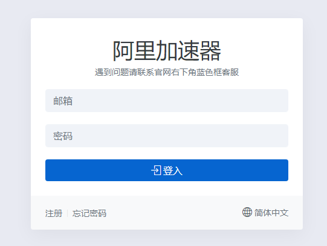Expand the 简体中文 language selector
327x246 pixels.
point(265,213)
